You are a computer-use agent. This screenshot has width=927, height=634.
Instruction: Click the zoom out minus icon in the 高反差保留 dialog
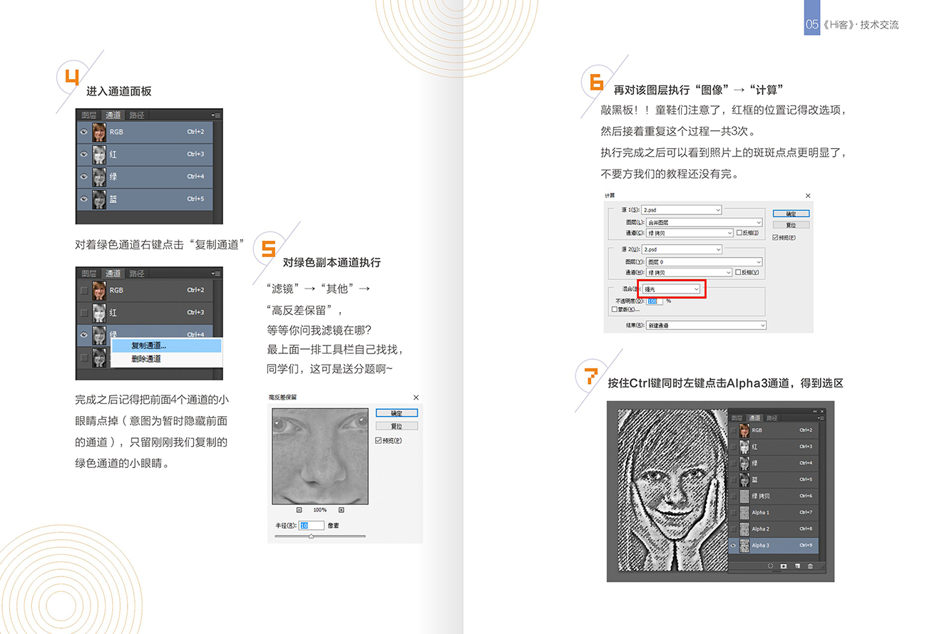pyautogui.click(x=299, y=510)
